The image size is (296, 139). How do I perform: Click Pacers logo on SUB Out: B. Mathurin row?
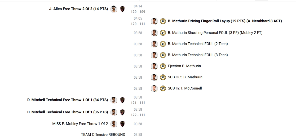point(163,77)
